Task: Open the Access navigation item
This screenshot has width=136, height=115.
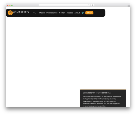Action: 70,13
